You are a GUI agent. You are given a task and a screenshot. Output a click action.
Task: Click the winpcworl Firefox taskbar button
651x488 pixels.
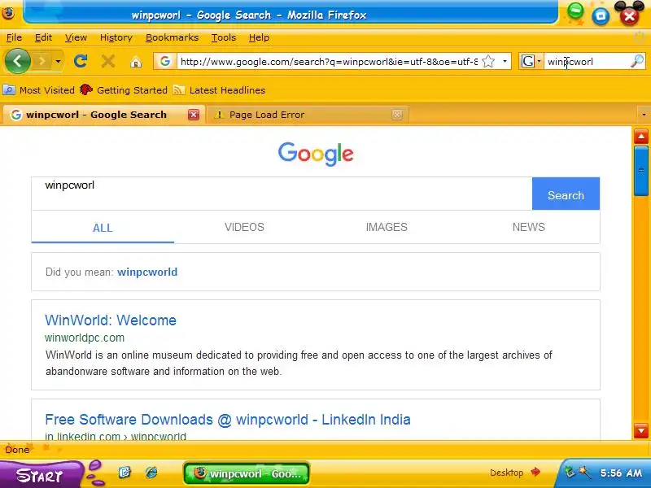[247, 473]
